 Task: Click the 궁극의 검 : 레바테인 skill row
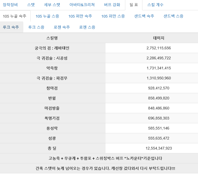[99, 48]
